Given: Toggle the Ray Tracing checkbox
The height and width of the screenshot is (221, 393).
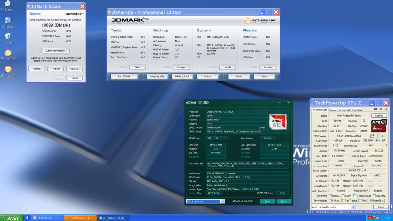Looking at the screenshot, I should pos(343,201).
